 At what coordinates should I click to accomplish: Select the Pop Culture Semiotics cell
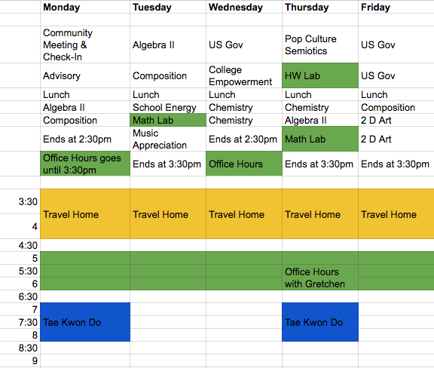320,44
